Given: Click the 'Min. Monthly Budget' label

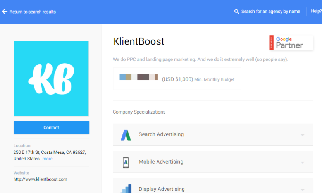Looking at the screenshot, I should [214, 79].
